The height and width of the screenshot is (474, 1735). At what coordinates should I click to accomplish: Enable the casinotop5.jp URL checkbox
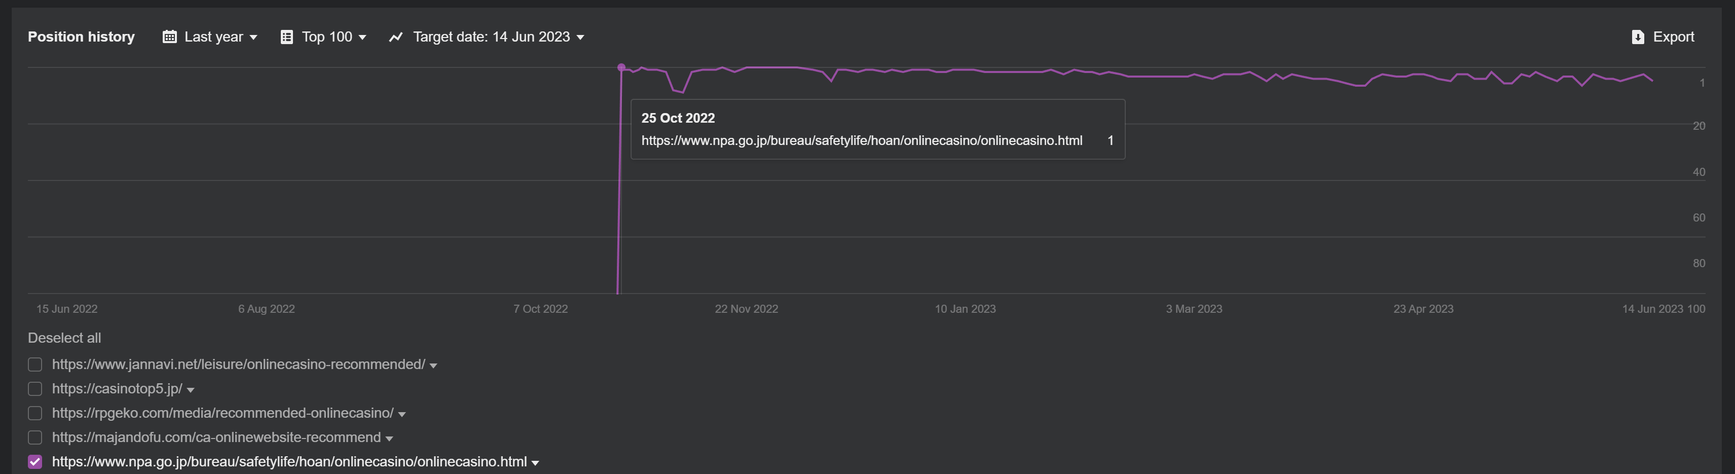tap(35, 389)
